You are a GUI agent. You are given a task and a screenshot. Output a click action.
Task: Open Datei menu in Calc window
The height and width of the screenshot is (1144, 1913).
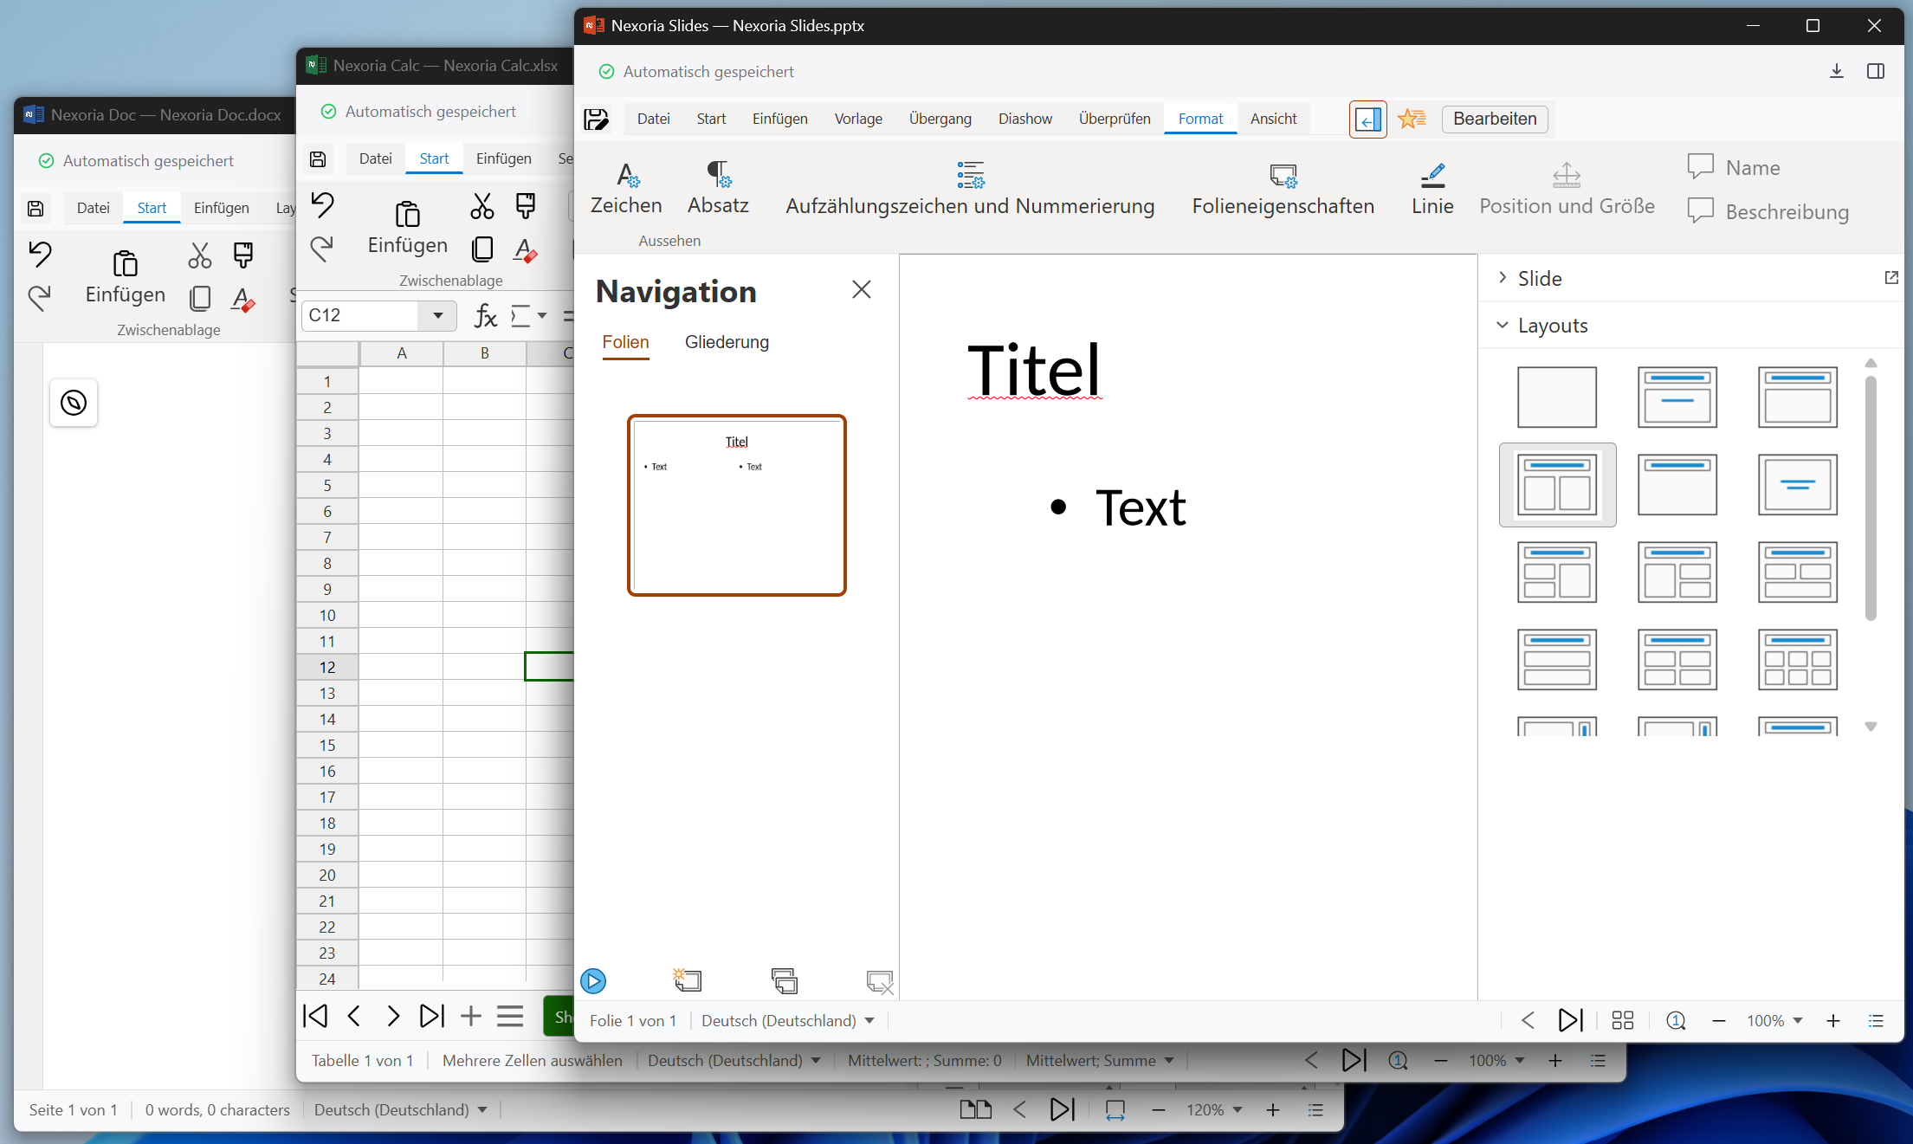point(375,158)
